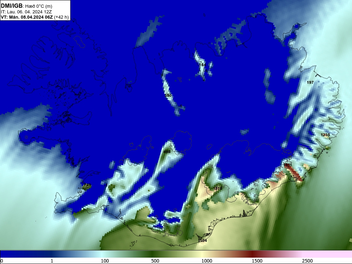
Task: Click the 350 value label on map
Action: click(168, 95)
